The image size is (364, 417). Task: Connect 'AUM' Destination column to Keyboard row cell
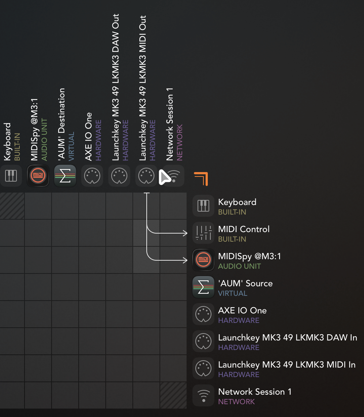[65, 206]
